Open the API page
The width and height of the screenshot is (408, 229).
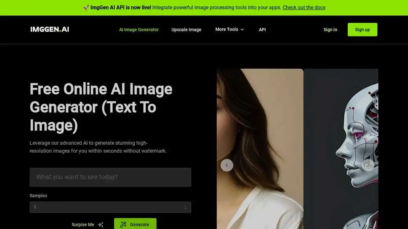click(x=262, y=30)
